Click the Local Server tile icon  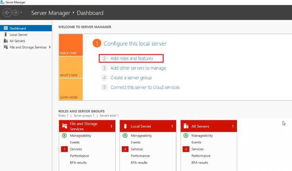(125, 126)
